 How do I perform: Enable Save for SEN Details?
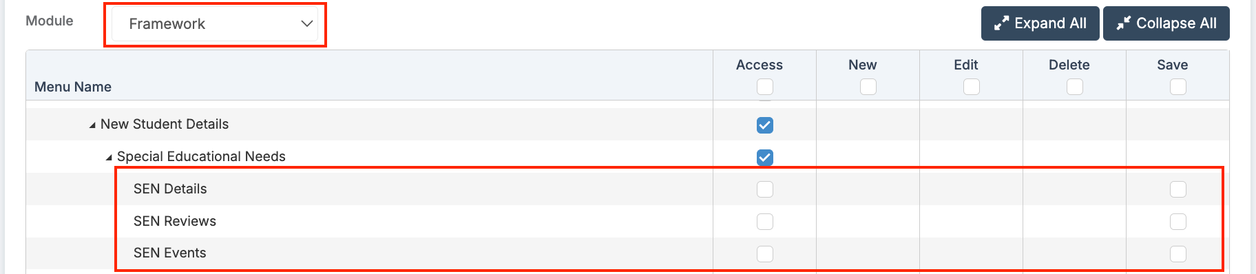1178,189
